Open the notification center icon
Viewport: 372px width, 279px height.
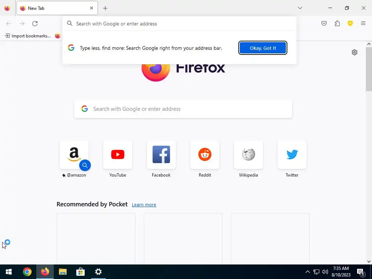click(361, 272)
